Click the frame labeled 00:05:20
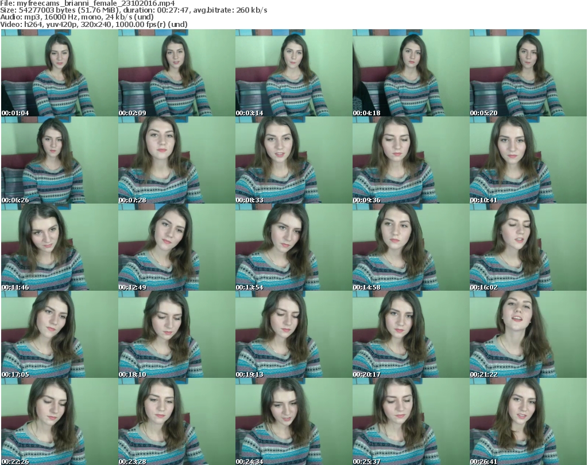Viewport: 588px width, 465px height. pos(528,73)
